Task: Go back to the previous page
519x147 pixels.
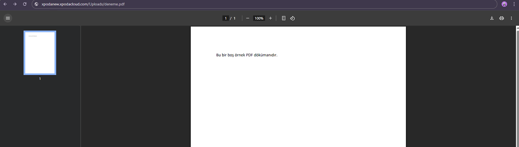Action: (5, 4)
